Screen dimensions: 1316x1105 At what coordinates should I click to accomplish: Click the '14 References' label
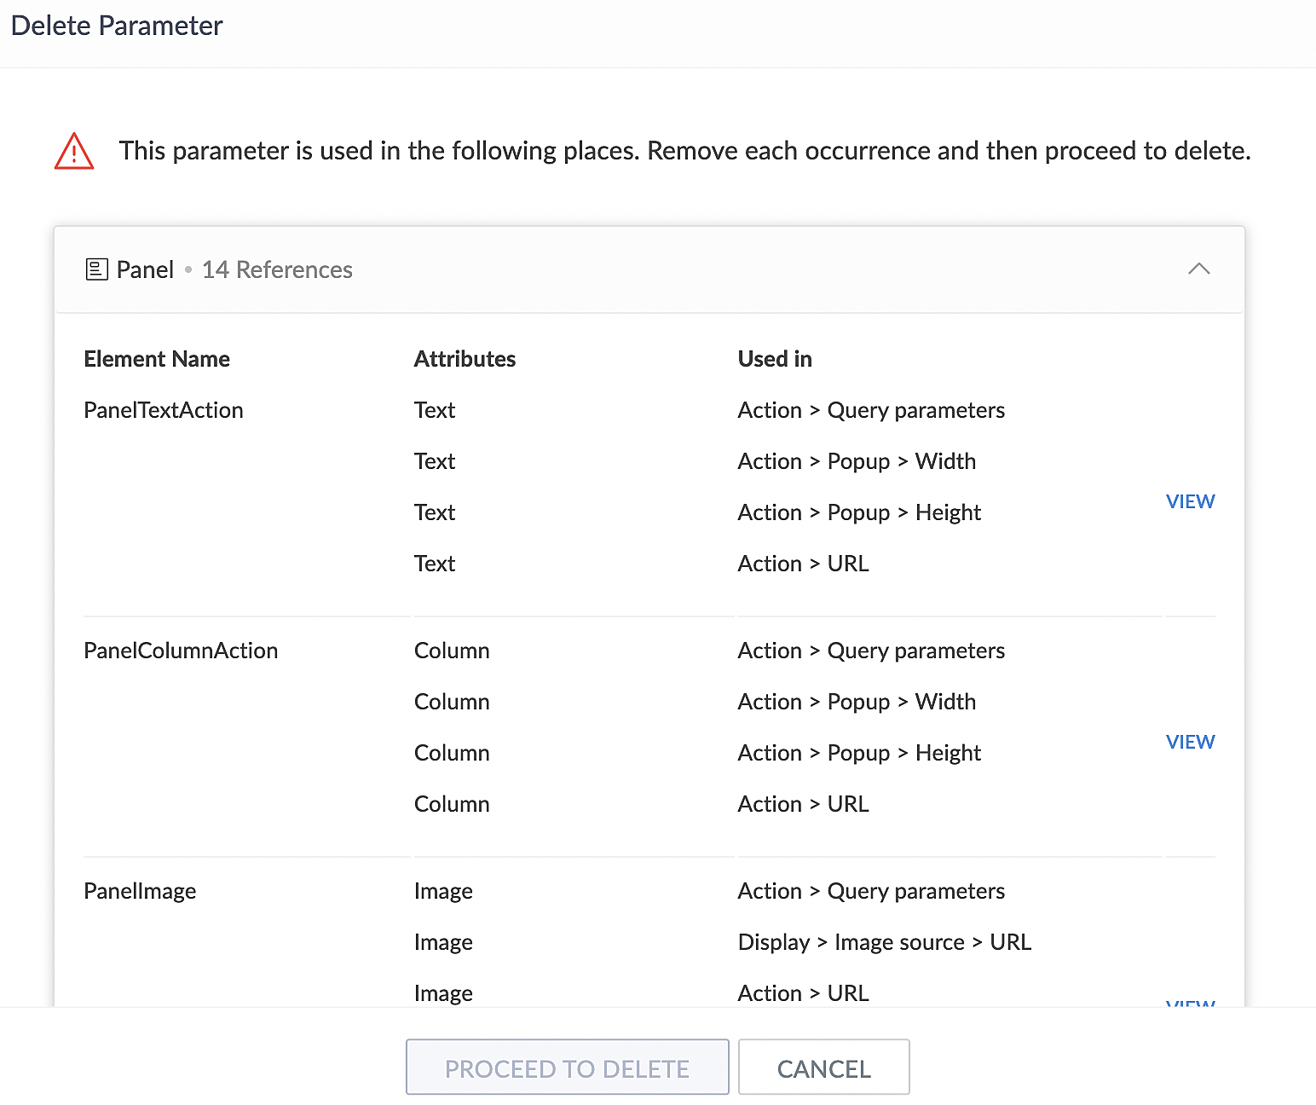[x=277, y=269]
